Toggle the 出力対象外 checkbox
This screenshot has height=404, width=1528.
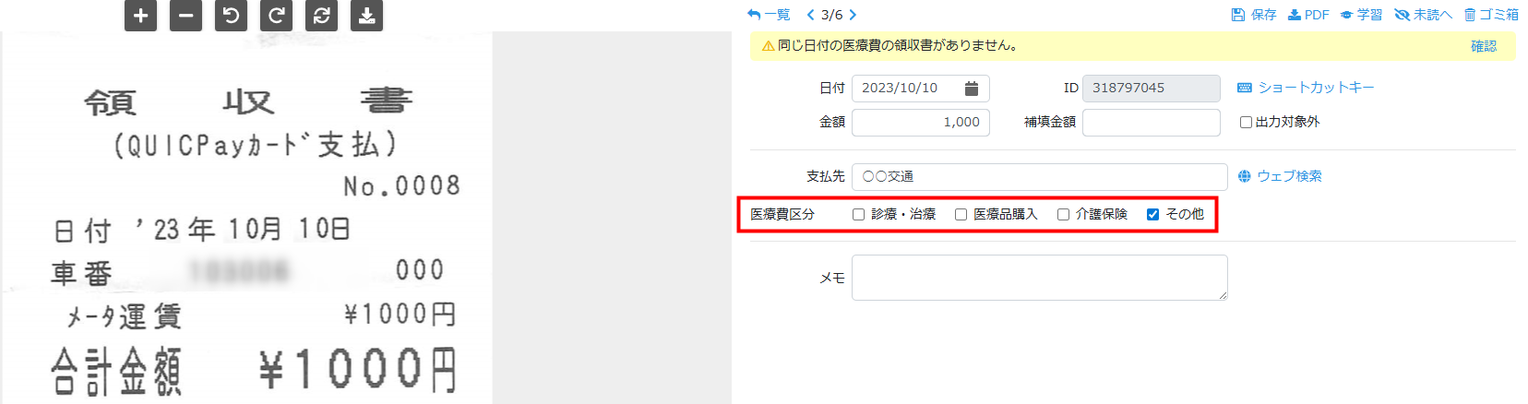pos(1246,123)
